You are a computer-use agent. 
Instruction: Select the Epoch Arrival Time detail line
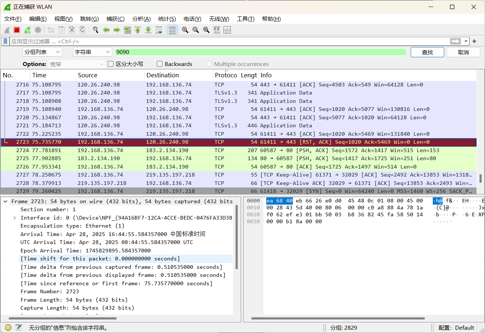(x=85, y=251)
